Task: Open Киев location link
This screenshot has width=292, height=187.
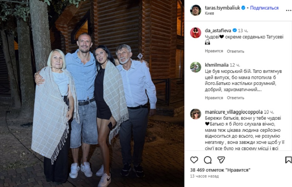Action: pos(209,13)
